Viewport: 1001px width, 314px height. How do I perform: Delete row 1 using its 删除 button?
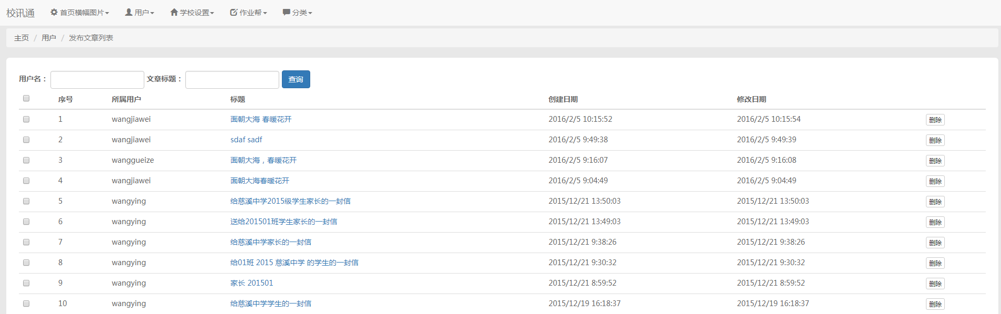[x=935, y=120]
